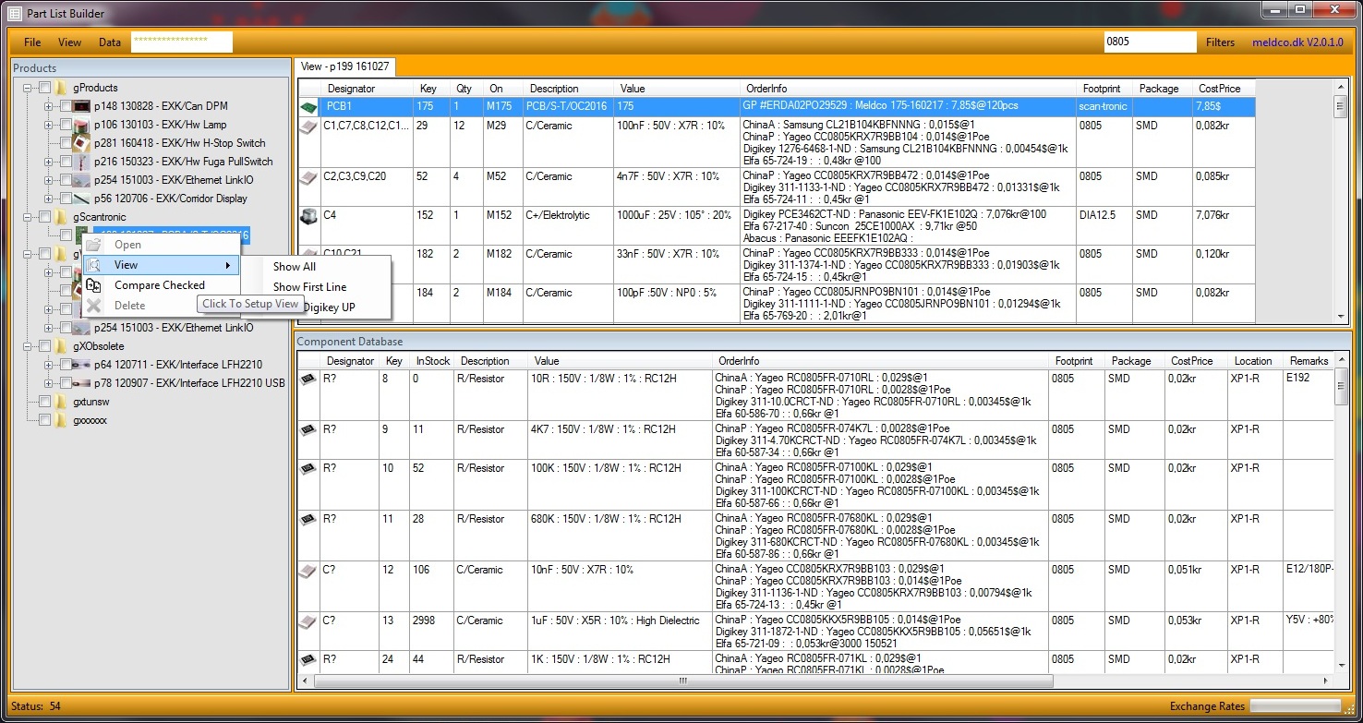Viewport: 1363px width, 723px height.
Task: Open the meldco.dk V2.0.1.0 link
Action: click(x=1297, y=42)
